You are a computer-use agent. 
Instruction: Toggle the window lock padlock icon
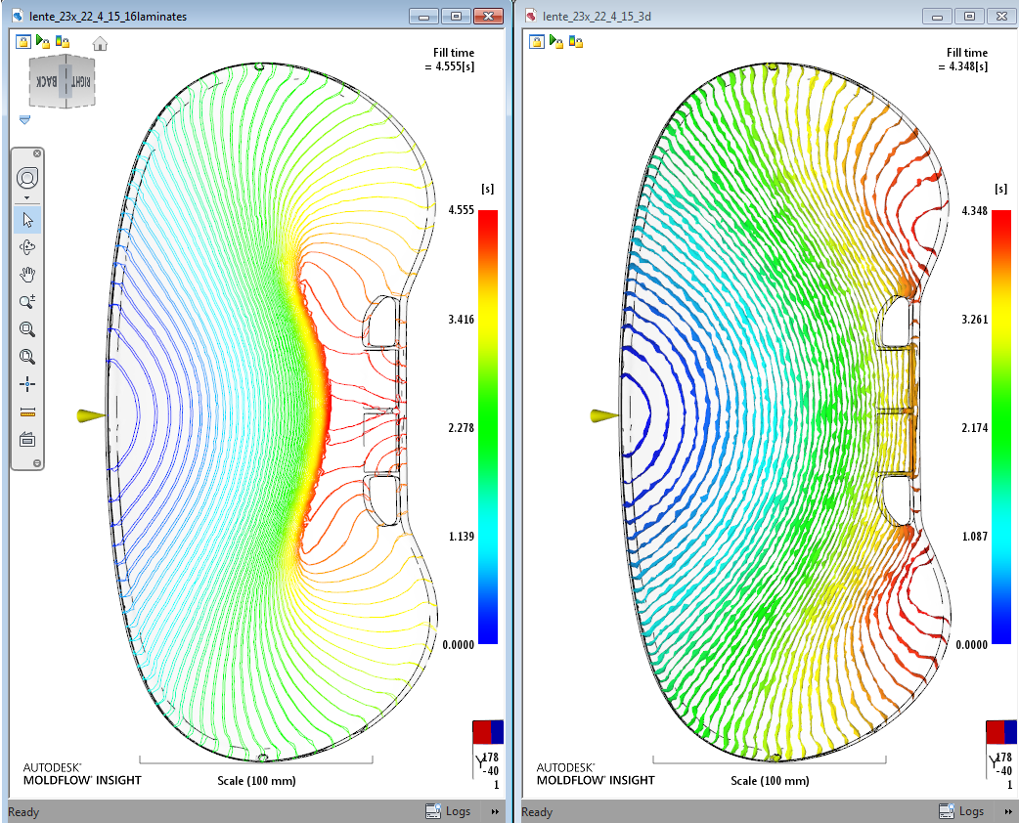22,41
